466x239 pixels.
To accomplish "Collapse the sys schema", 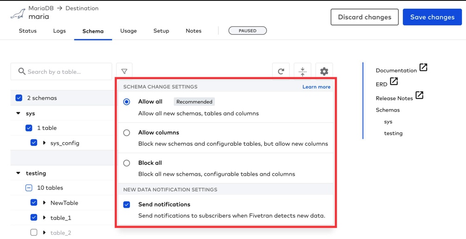I will pyautogui.click(x=19, y=113).
